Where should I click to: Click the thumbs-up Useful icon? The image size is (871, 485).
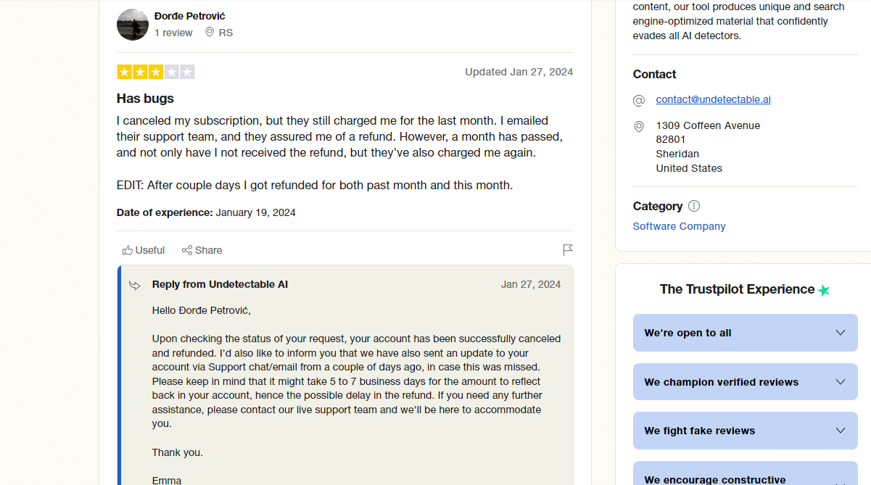click(x=128, y=250)
